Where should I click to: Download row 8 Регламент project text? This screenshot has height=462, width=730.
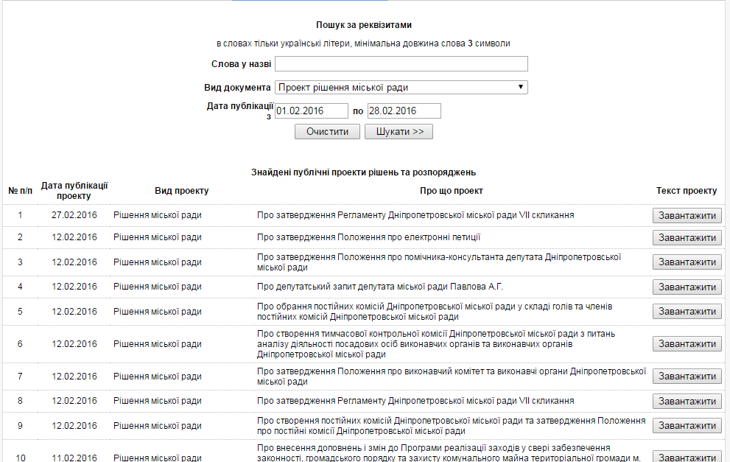[x=687, y=402]
